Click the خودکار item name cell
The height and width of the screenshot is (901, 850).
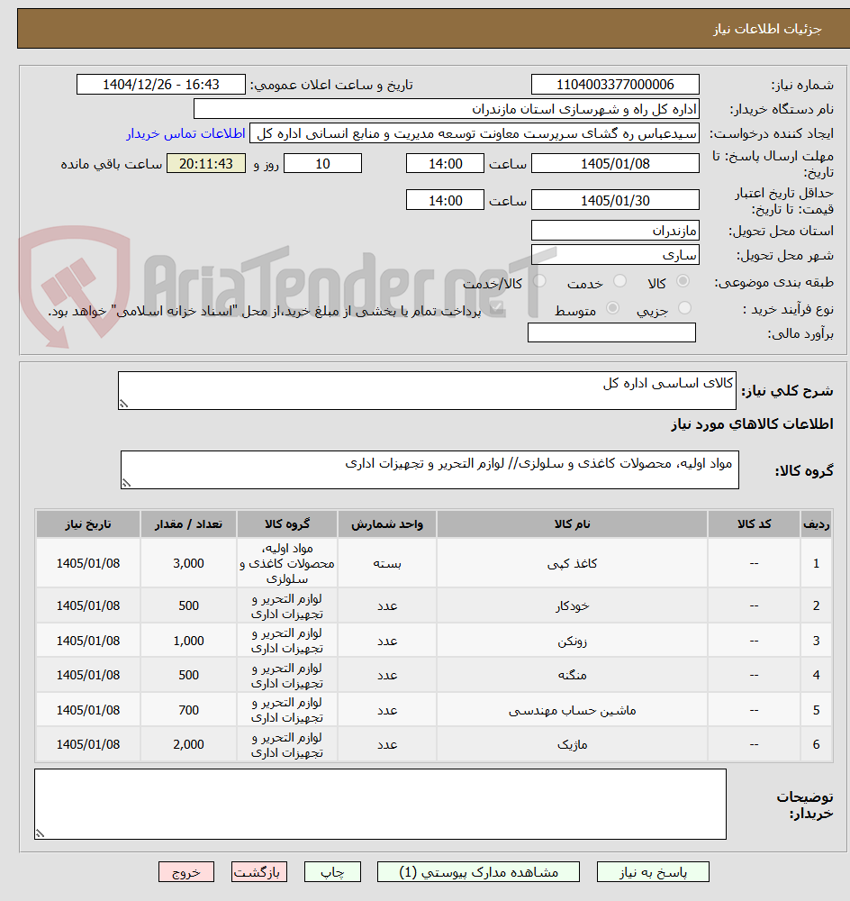click(x=572, y=605)
